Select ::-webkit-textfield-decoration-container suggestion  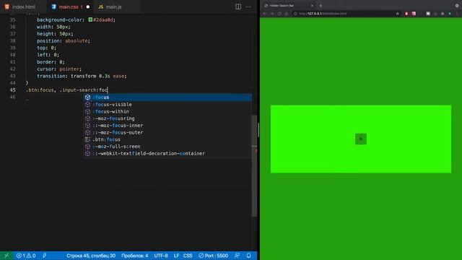167,154
